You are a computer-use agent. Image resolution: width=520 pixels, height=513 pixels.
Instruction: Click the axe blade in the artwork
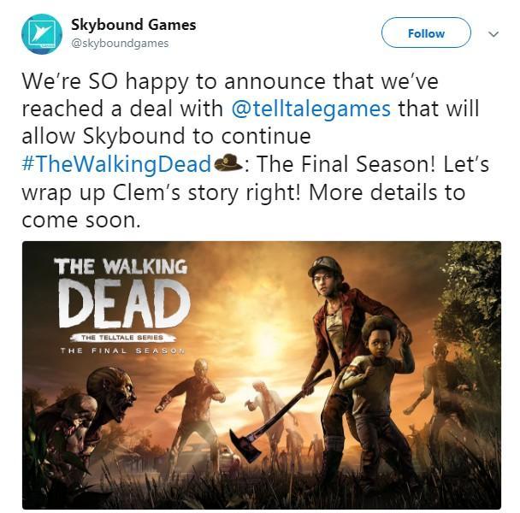point(245,445)
